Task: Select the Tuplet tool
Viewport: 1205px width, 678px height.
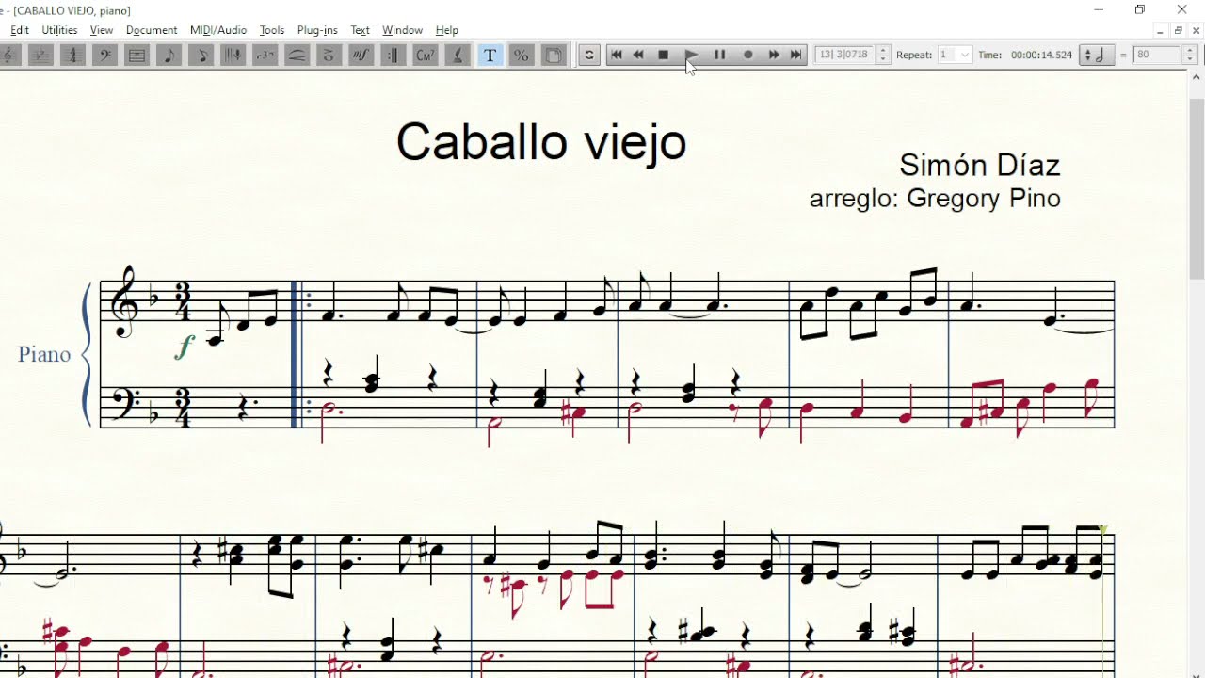Action: [x=265, y=56]
